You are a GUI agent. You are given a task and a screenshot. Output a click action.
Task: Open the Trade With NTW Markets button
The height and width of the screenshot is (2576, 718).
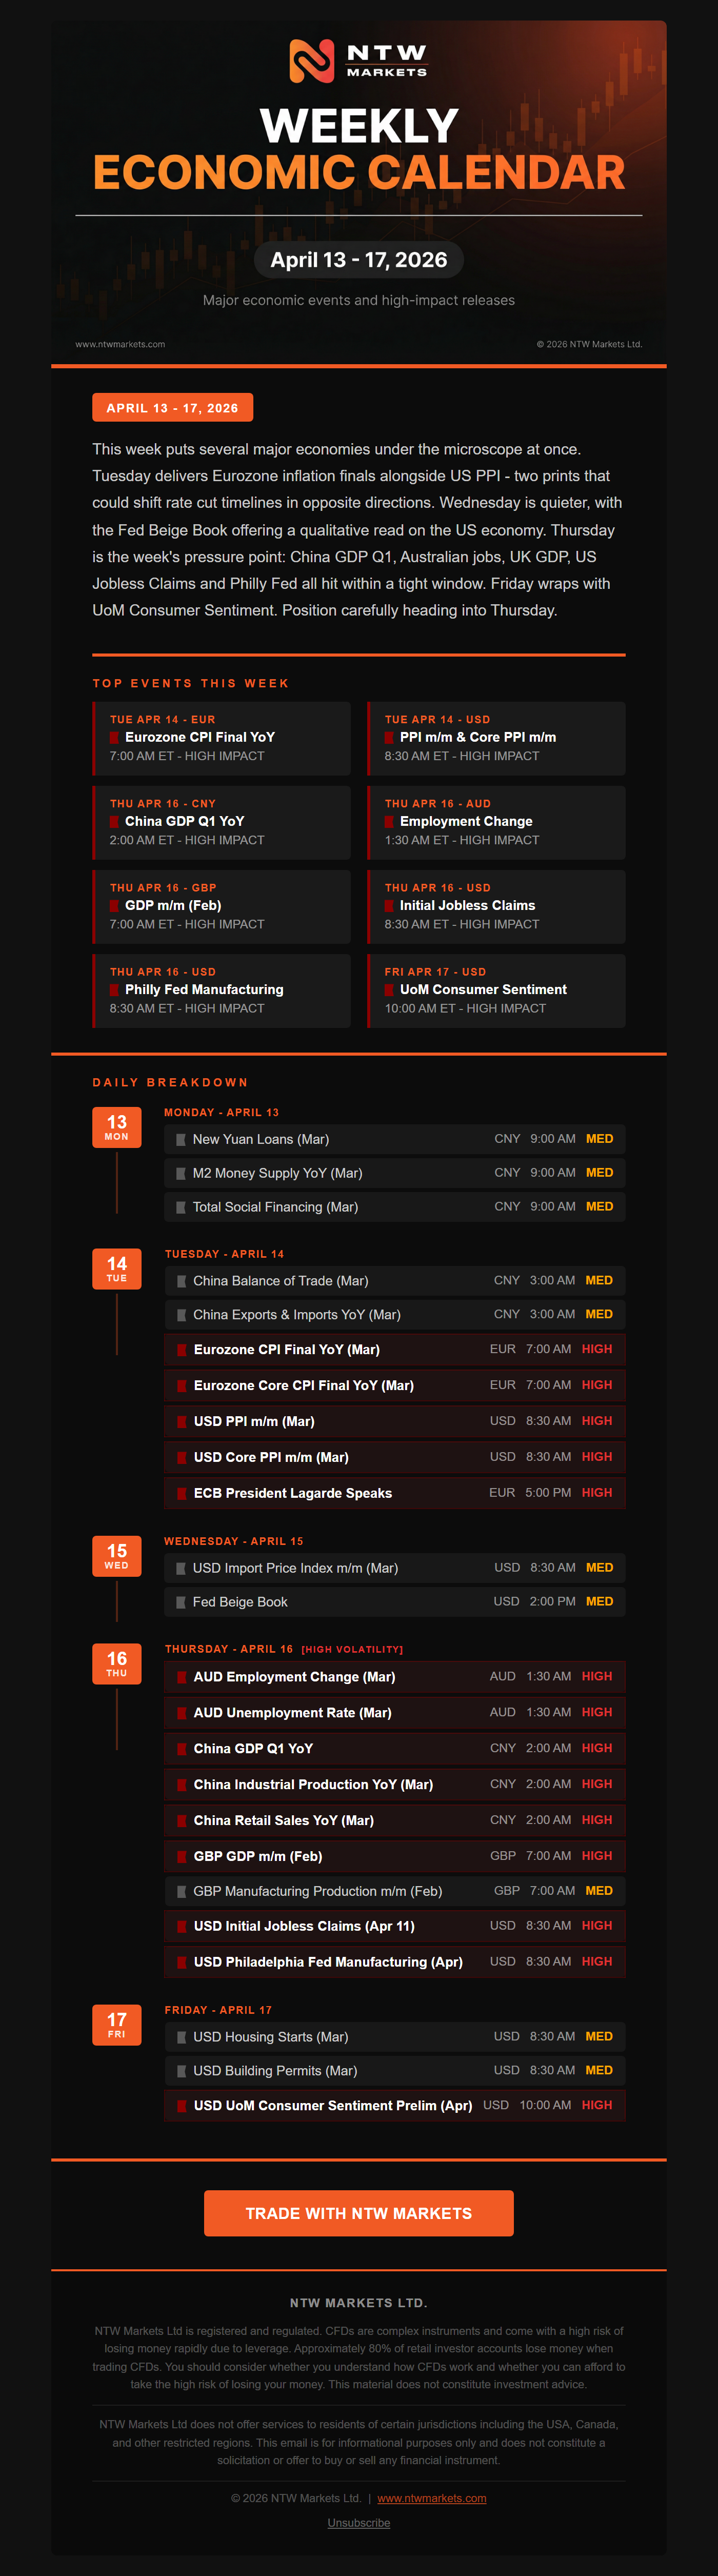click(359, 2213)
